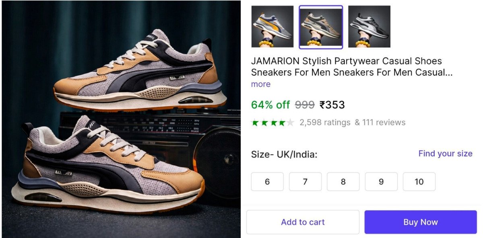
Task: Click the Add to cart button
Action: 303,222
